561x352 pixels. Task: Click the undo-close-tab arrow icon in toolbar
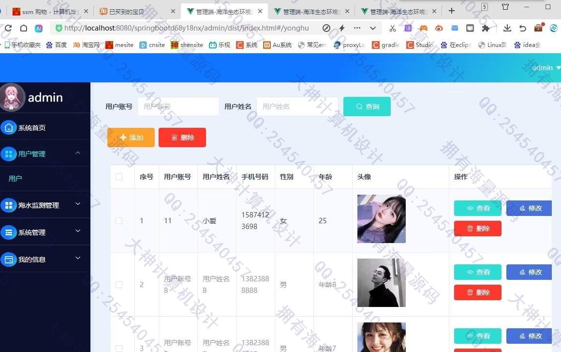[523, 28]
